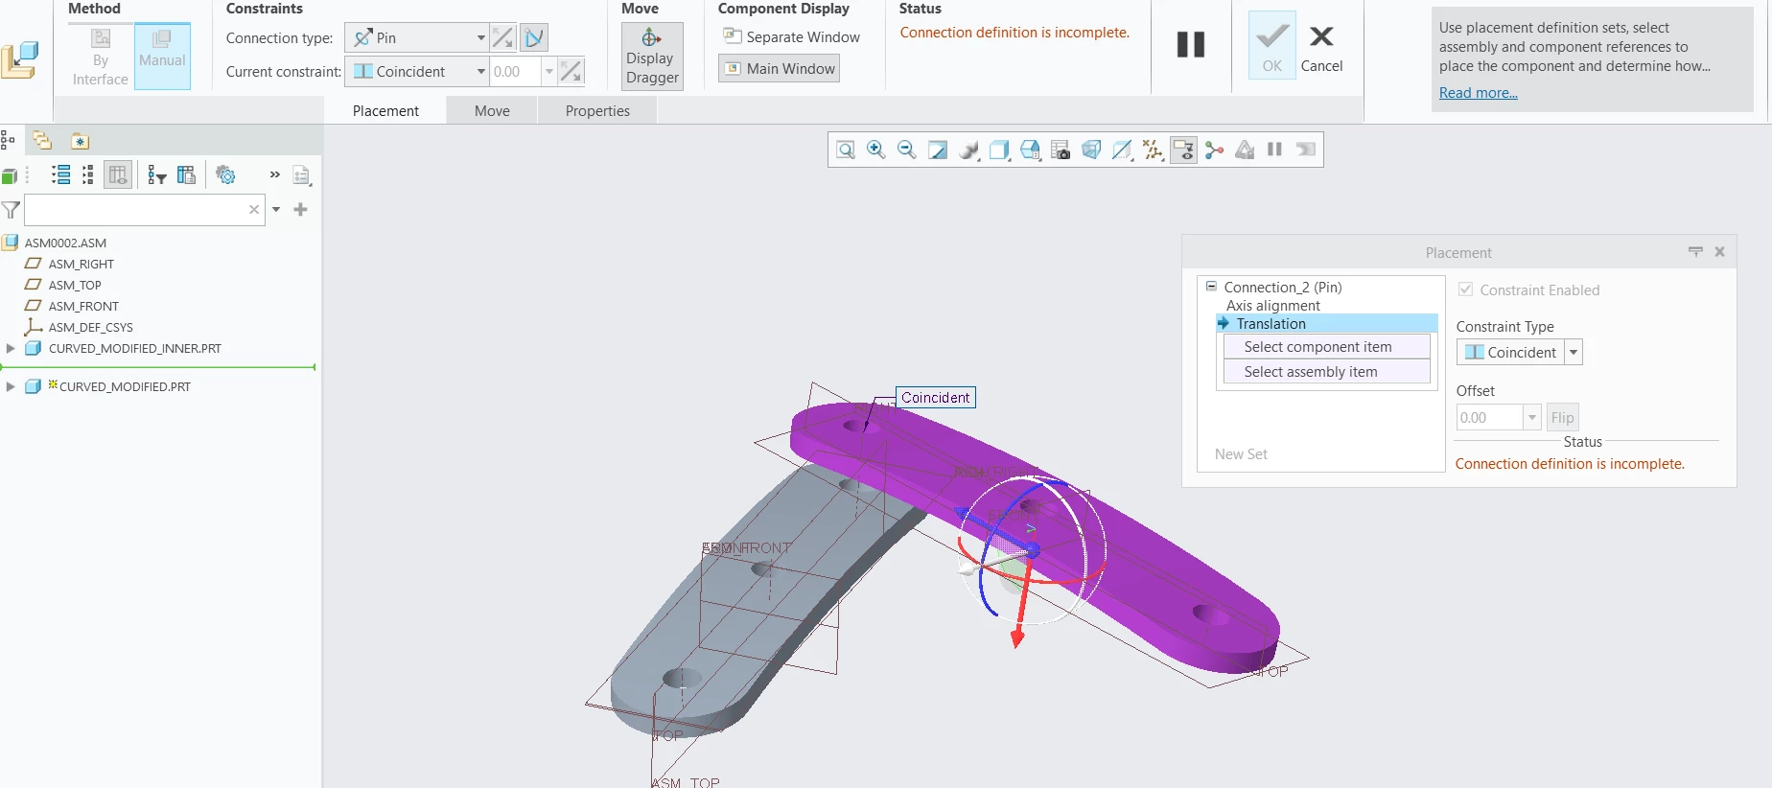The width and height of the screenshot is (1772, 788).
Task: Click the Refit view icon
Action: pos(845,150)
